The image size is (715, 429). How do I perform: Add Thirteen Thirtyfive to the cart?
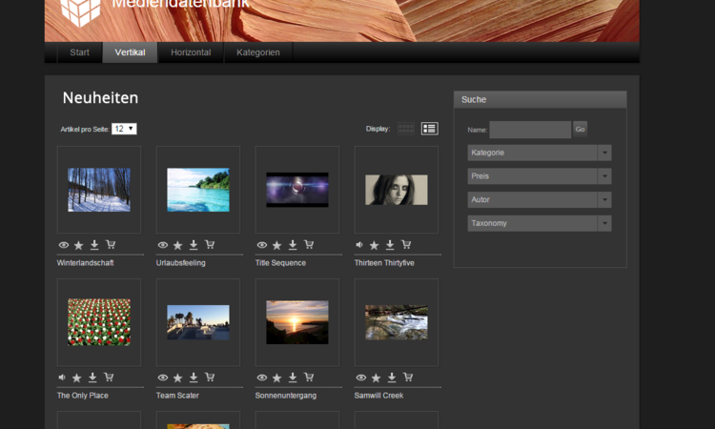tap(406, 245)
